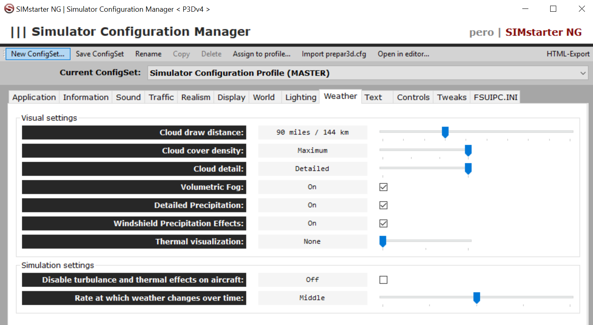Image resolution: width=593 pixels, height=325 pixels.
Task: Maximize the SIMstarter NG window
Action: point(553,8)
